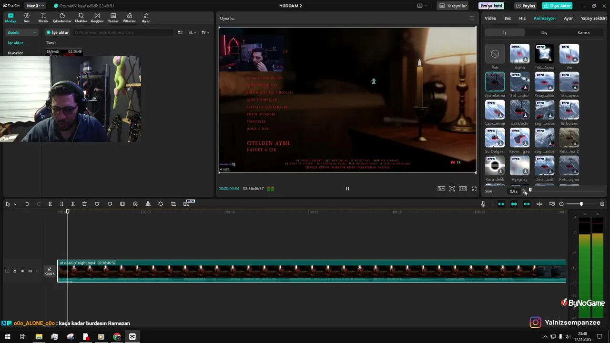Toggle preview axis thumbnail view
The image size is (610, 343).
tap(552, 204)
